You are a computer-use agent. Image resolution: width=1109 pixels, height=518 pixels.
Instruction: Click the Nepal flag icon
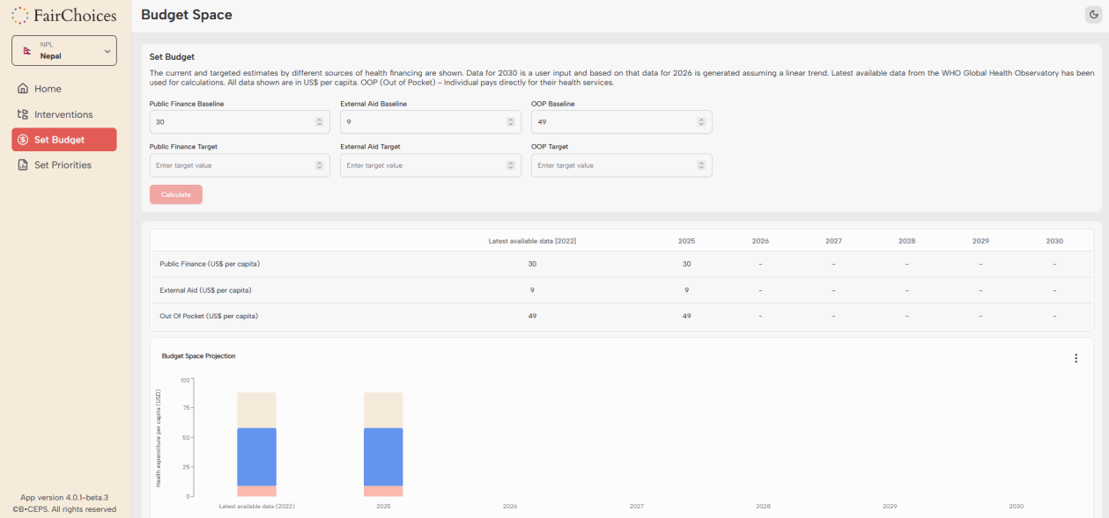(x=27, y=51)
